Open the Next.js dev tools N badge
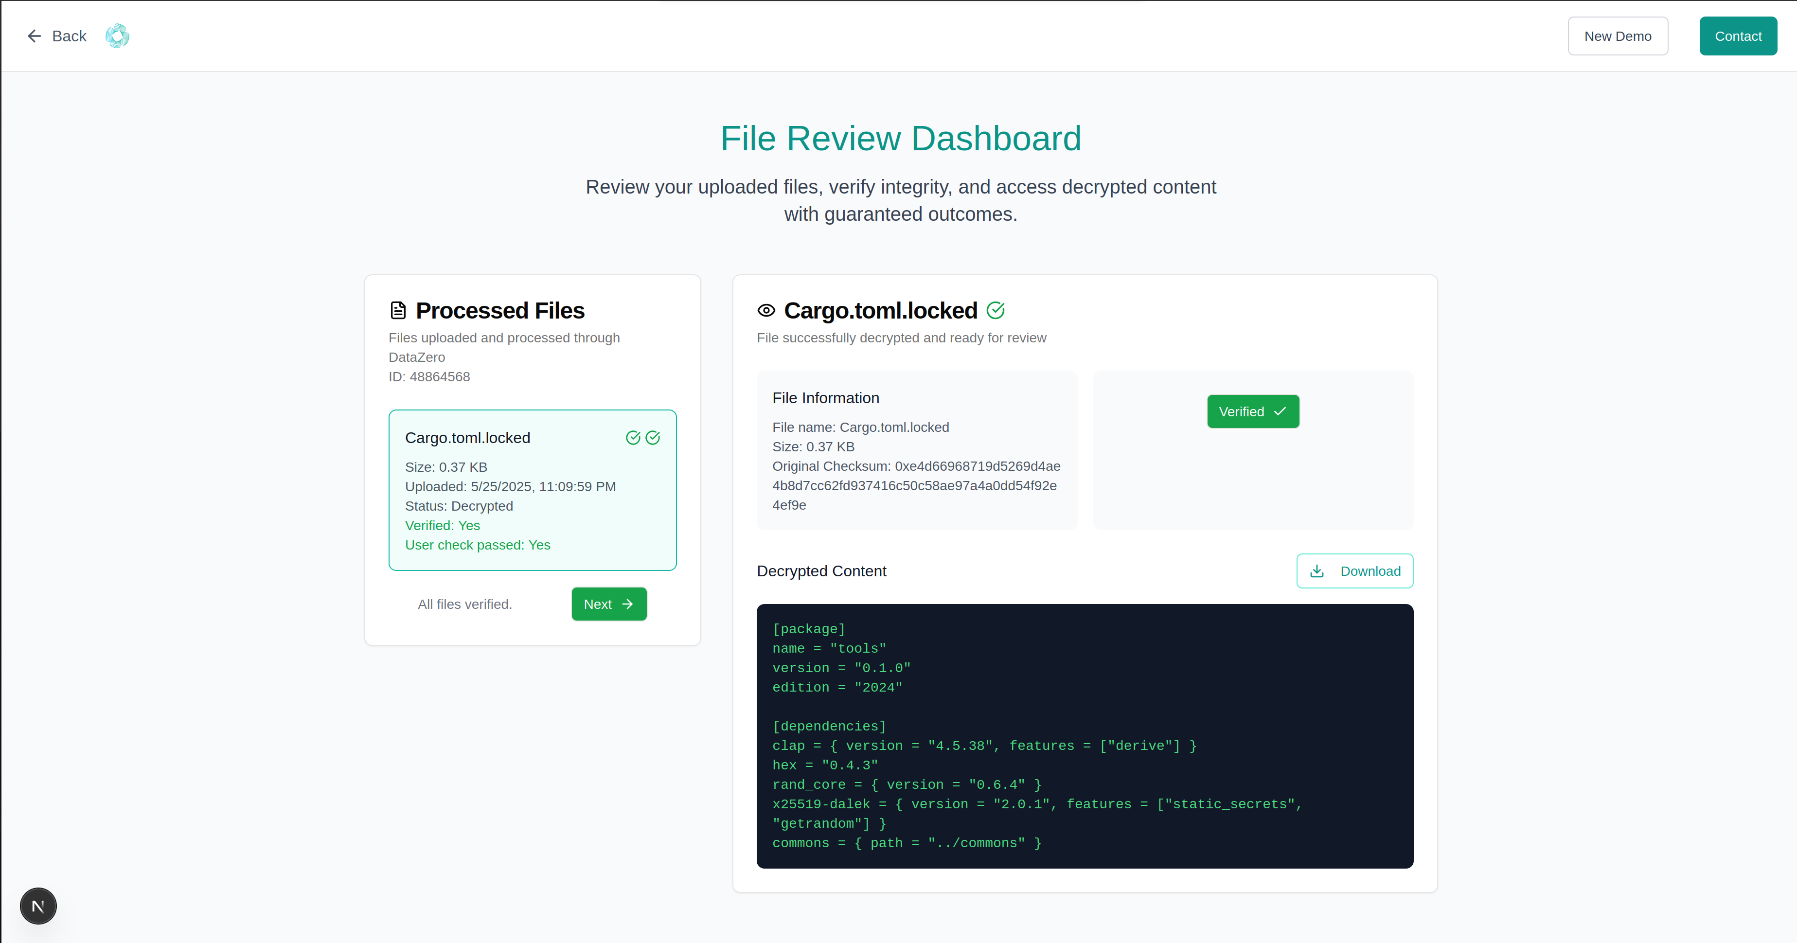Viewport: 1797px width, 943px height. click(38, 906)
